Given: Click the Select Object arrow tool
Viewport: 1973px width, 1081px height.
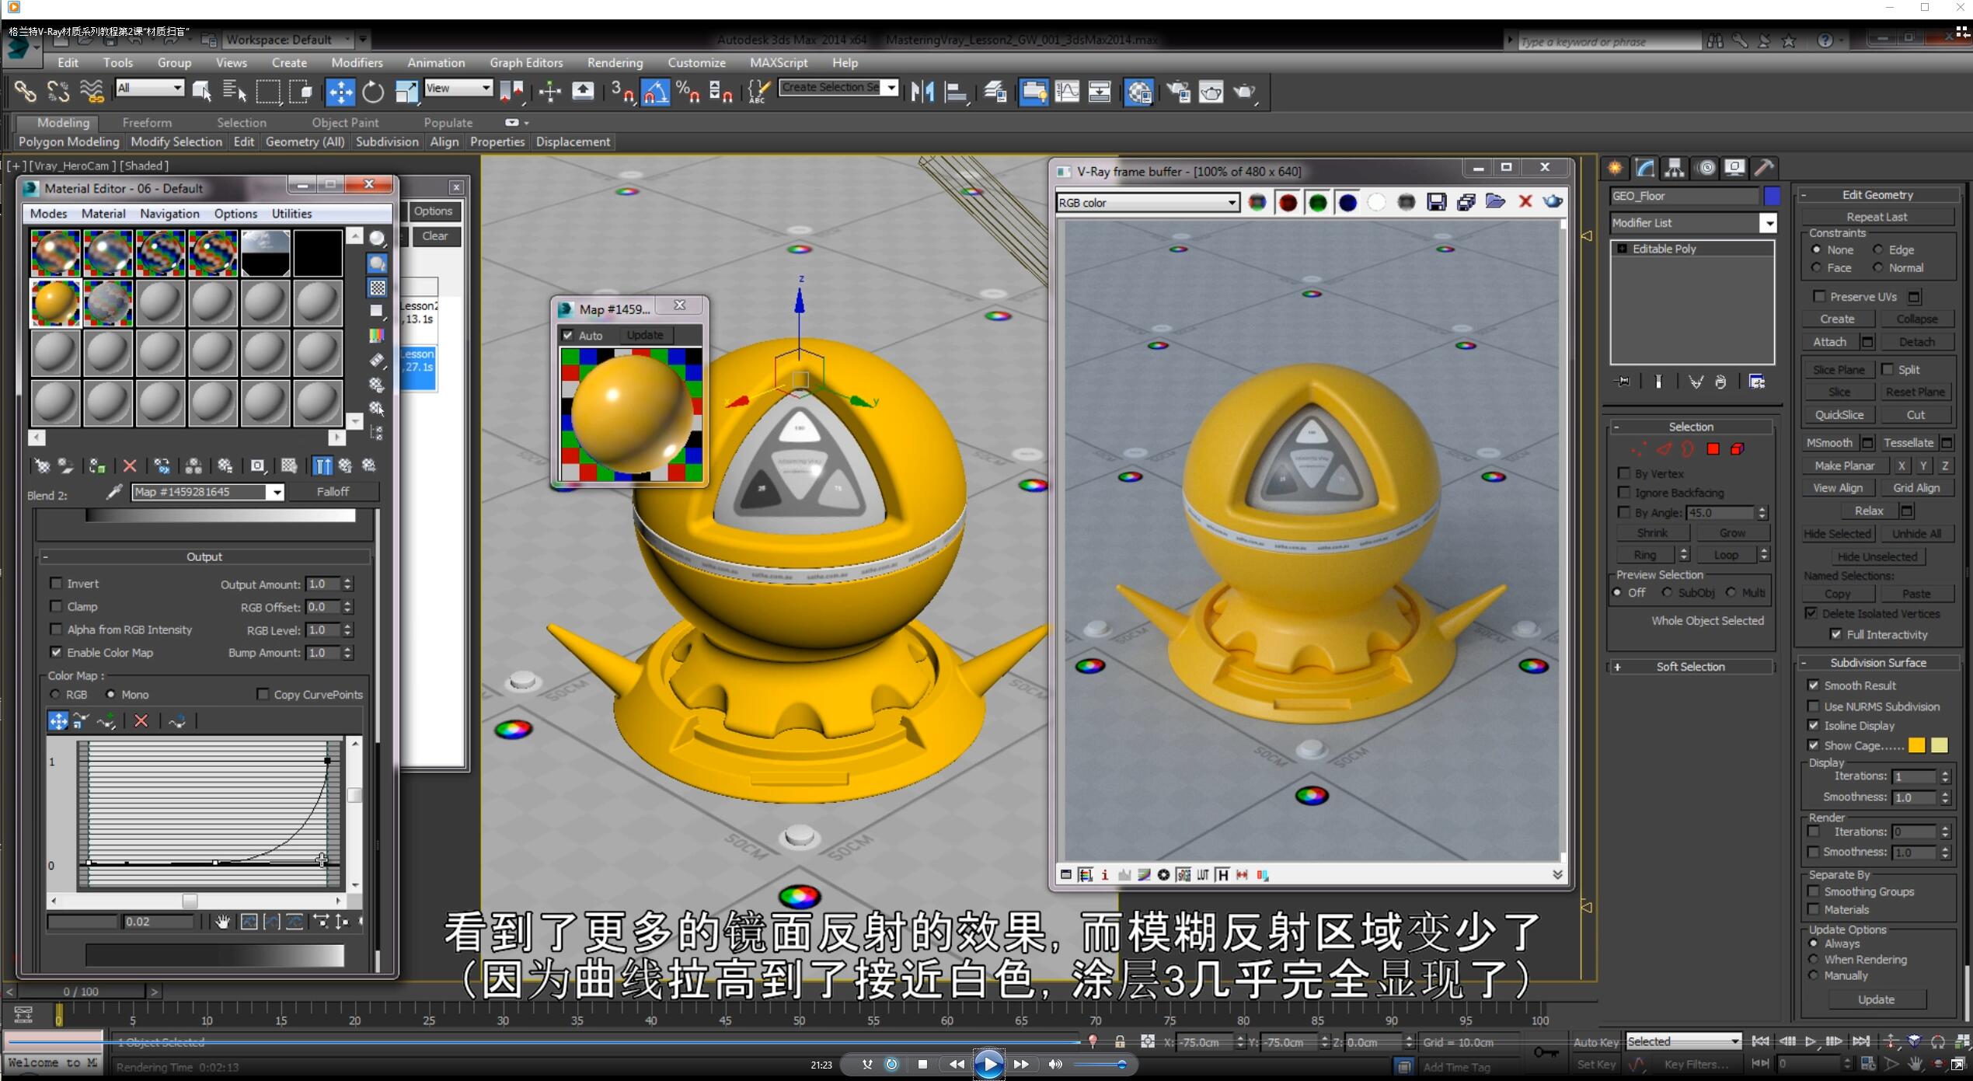Looking at the screenshot, I should click(x=202, y=92).
